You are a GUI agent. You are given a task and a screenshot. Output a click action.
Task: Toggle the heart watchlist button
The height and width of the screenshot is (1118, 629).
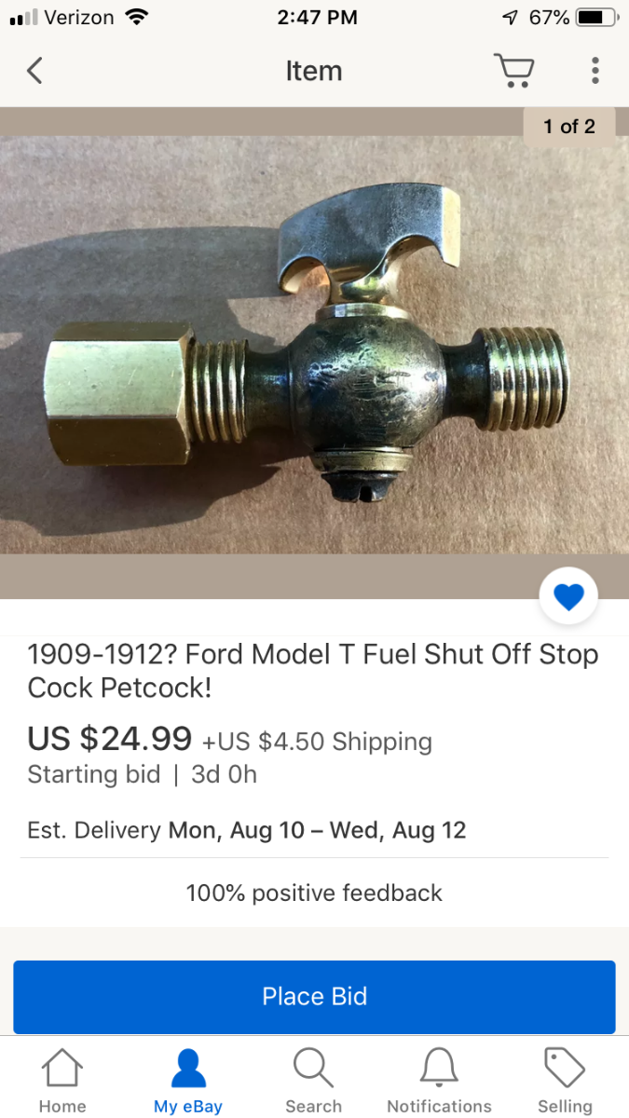[x=568, y=596]
